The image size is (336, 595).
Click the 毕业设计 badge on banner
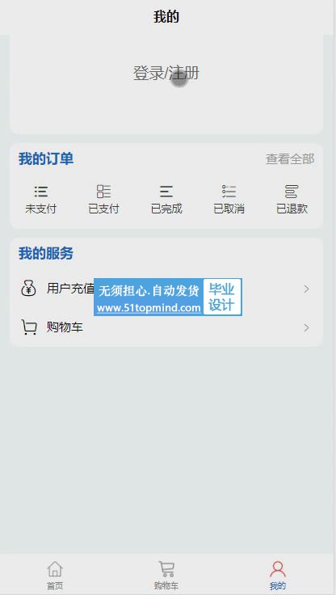(x=222, y=297)
